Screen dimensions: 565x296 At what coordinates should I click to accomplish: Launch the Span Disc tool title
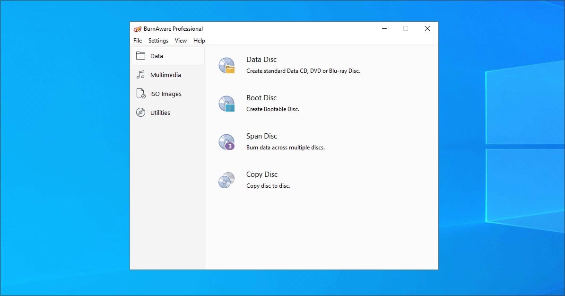pyautogui.click(x=261, y=136)
